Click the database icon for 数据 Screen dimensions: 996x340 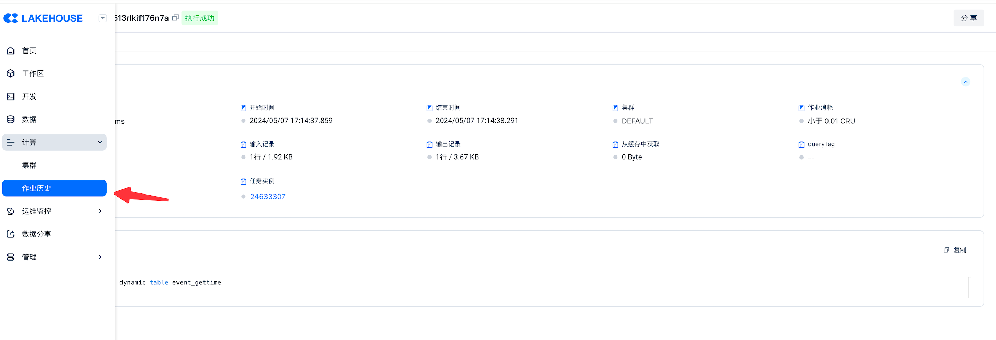(x=11, y=119)
